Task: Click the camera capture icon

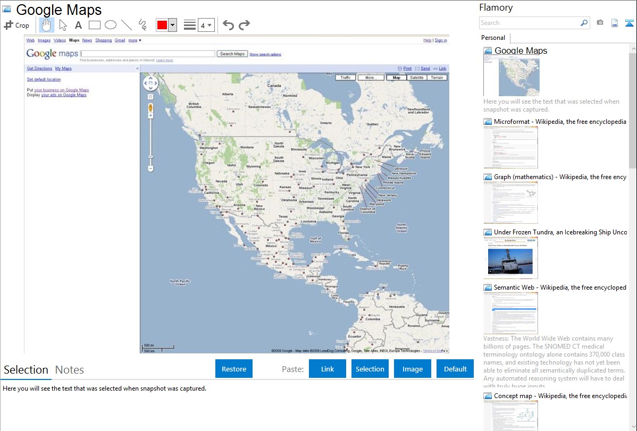Action: [600, 23]
